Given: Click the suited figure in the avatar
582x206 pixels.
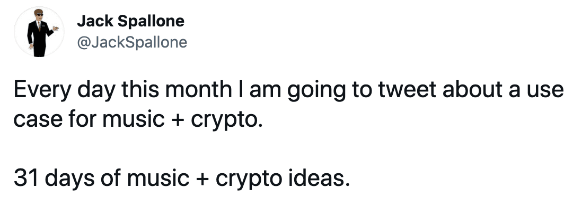Looking at the screenshot, I should [40, 33].
